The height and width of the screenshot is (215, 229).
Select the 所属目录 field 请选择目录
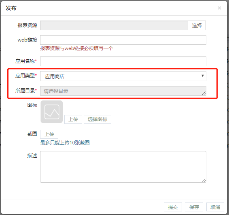click(123, 91)
